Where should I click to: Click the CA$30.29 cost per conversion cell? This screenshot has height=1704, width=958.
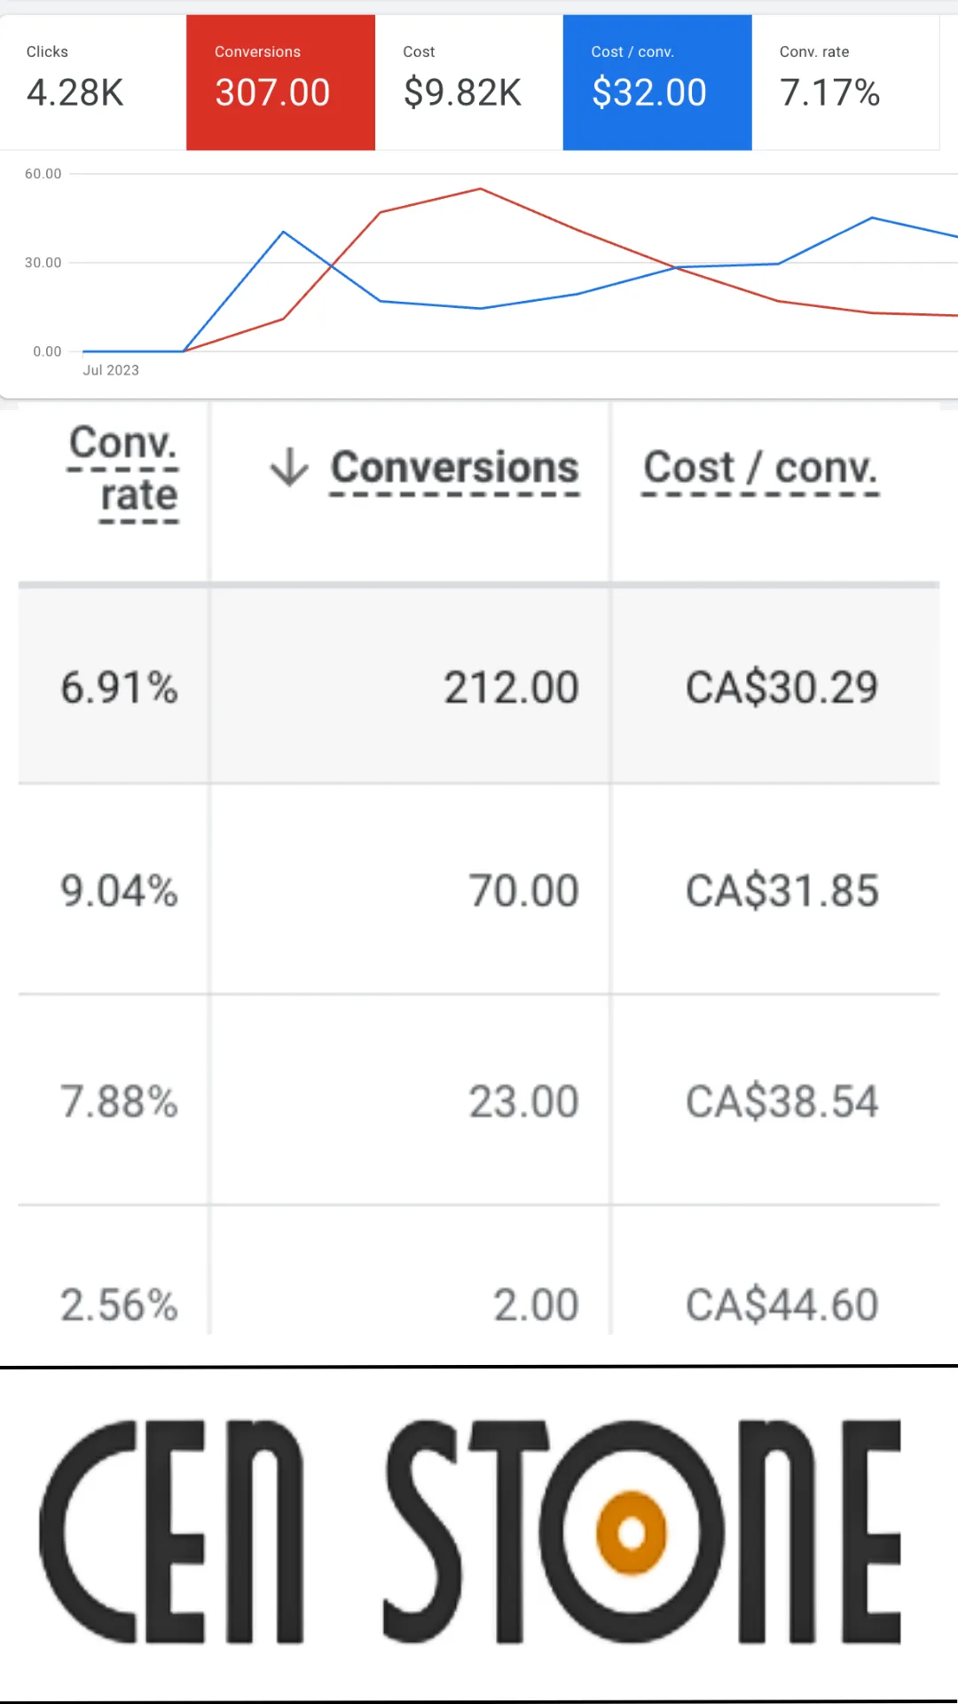tap(781, 687)
